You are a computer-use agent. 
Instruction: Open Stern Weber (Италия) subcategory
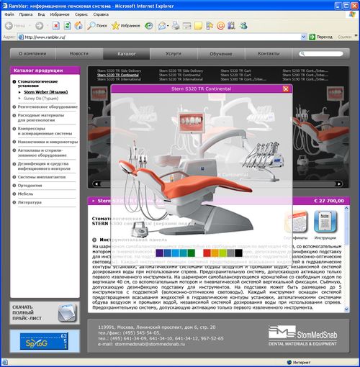(45, 92)
